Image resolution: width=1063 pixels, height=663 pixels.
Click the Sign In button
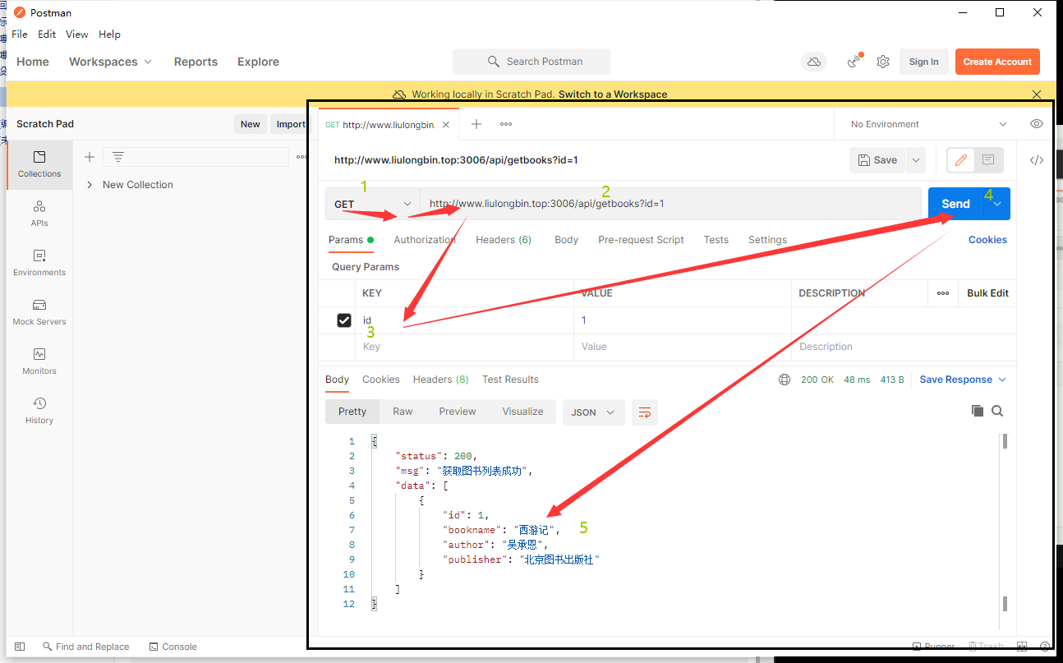coord(924,62)
